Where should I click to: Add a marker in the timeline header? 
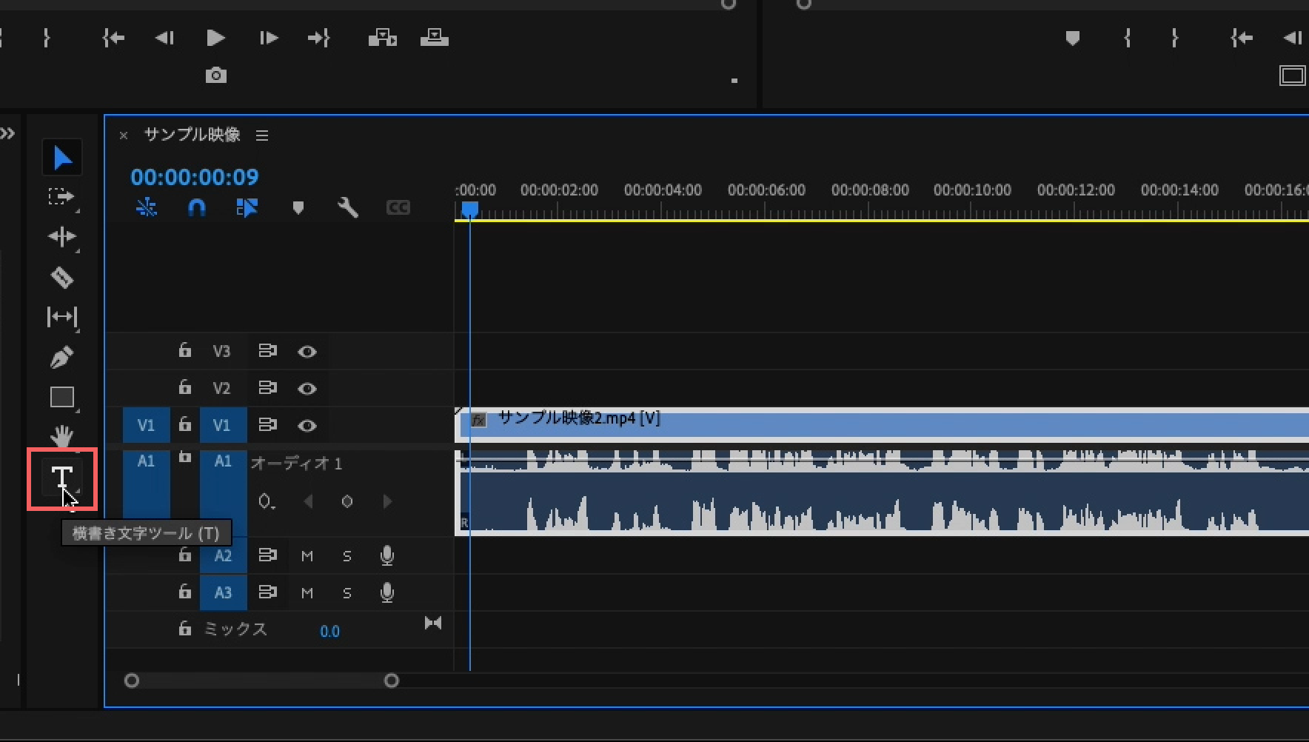point(298,208)
